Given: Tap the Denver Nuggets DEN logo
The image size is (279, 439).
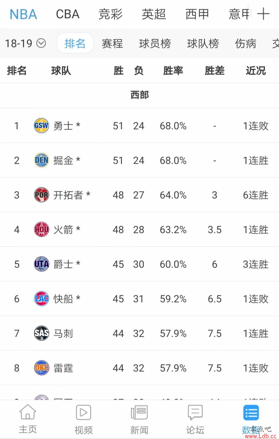Looking at the screenshot, I should coord(41,160).
